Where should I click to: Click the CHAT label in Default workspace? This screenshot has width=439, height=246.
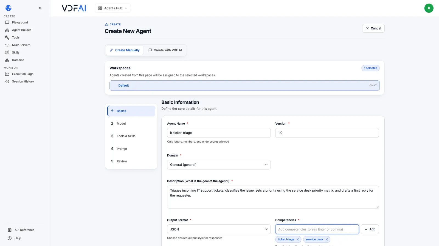tap(373, 86)
